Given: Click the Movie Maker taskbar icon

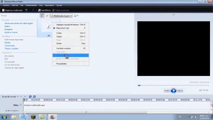Looking at the screenshot, I should coord(53,117).
